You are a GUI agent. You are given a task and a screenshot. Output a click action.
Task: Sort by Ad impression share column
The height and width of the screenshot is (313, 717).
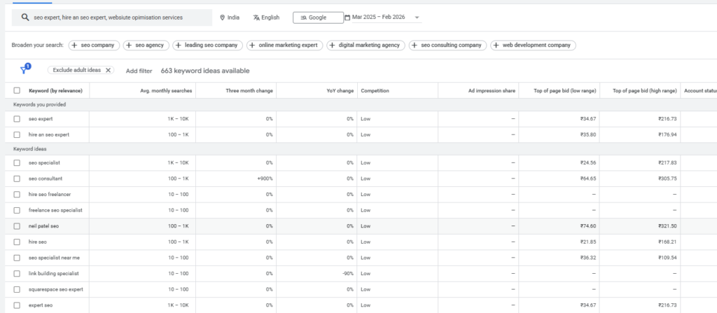coord(492,90)
